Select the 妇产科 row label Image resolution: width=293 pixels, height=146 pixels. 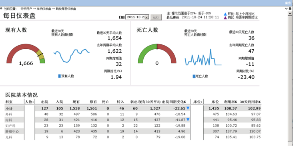10,126
